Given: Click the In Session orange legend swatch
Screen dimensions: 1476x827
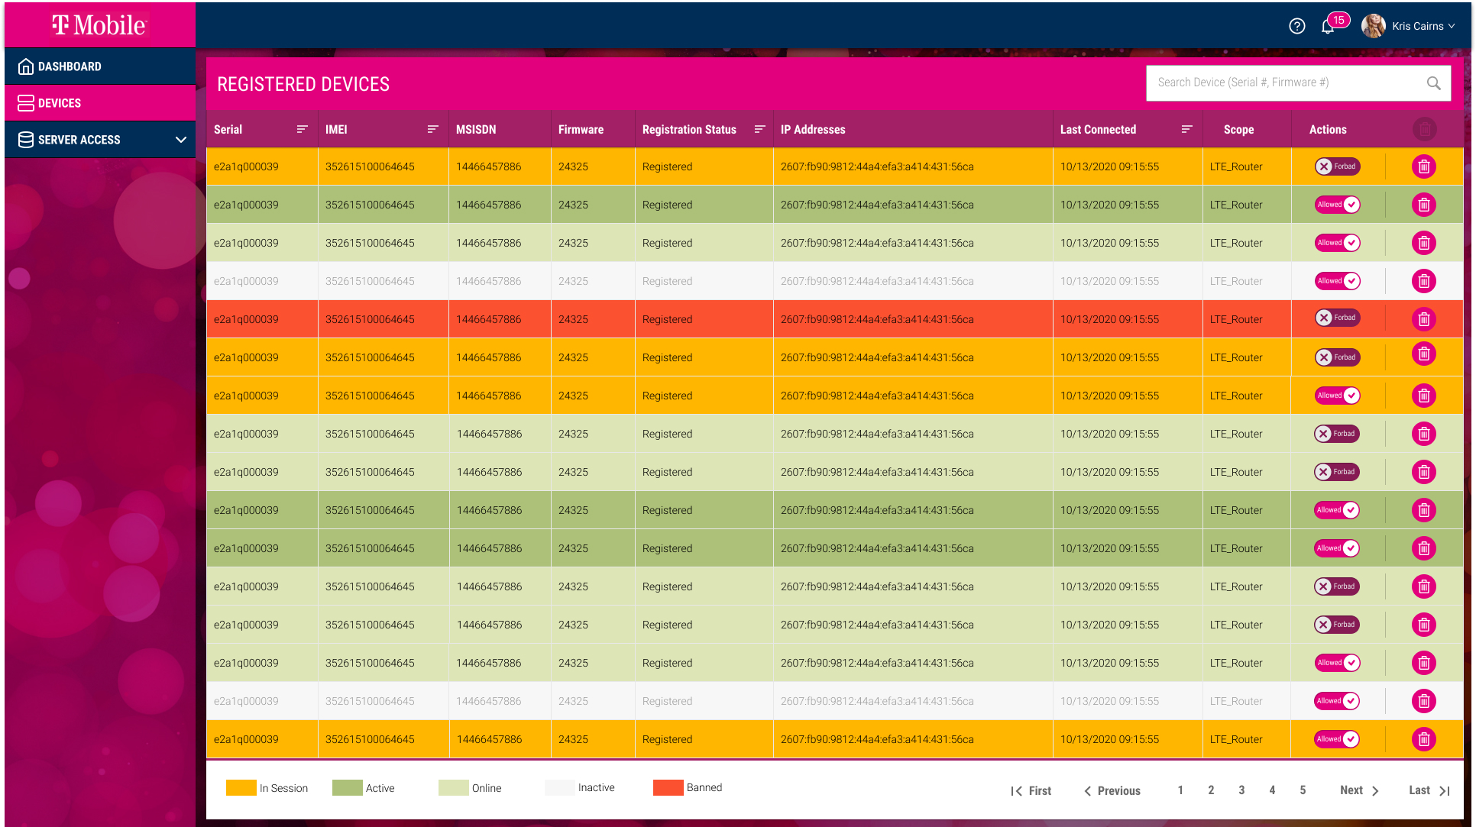Looking at the screenshot, I should tap(241, 788).
